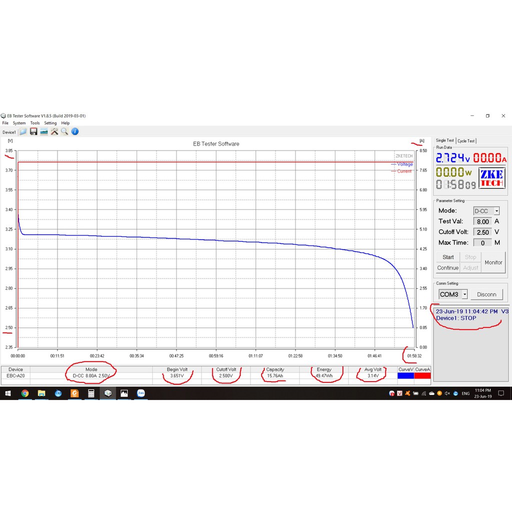
Task: Click the open folder toolbar icon
Action: [23, 131]
